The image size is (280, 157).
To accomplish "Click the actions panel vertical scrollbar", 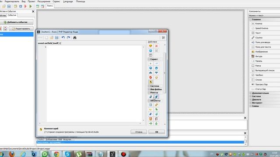I will click(164, 73).
